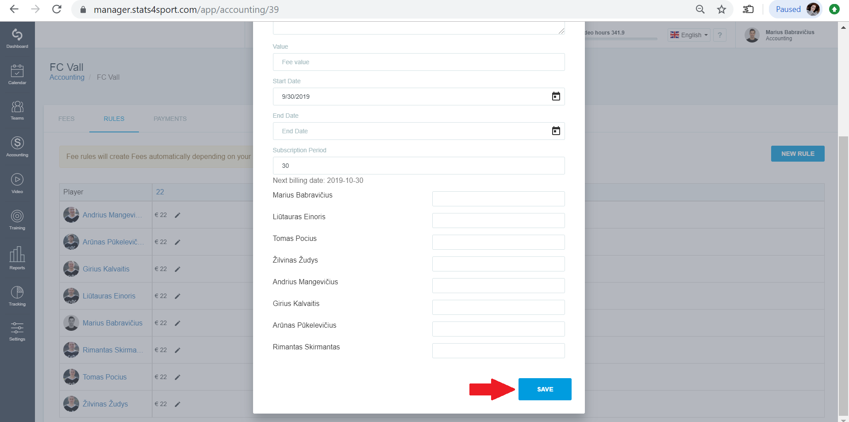This screenshot has width=849, height=422.
Task: Edit fee for Andrius Mangevičius row
Action: [x=177, y=215]
